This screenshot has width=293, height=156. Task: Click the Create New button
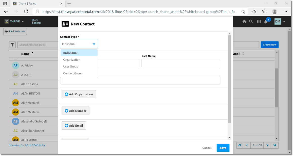point(269,45)
